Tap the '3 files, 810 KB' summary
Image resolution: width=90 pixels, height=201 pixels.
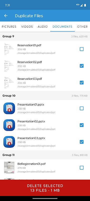[79, 155]
